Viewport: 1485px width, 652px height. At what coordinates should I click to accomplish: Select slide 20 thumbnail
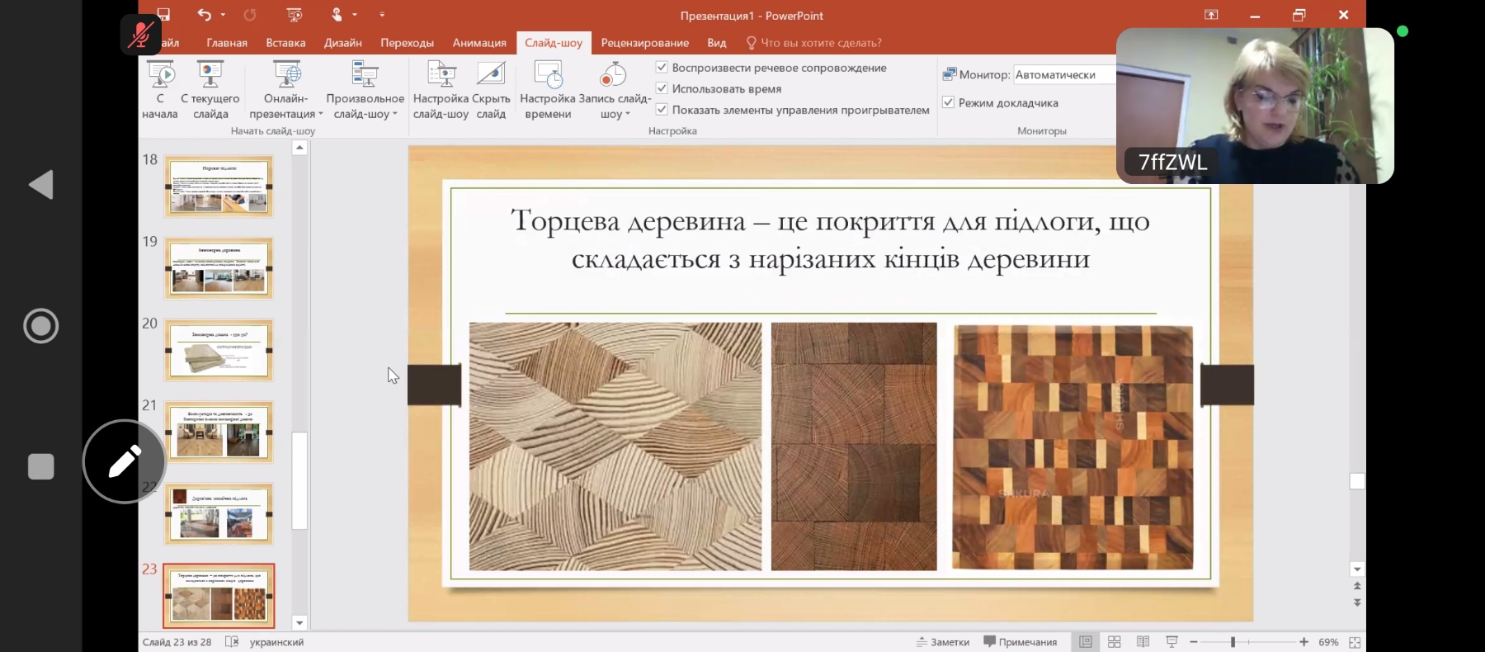pos(219,350)
